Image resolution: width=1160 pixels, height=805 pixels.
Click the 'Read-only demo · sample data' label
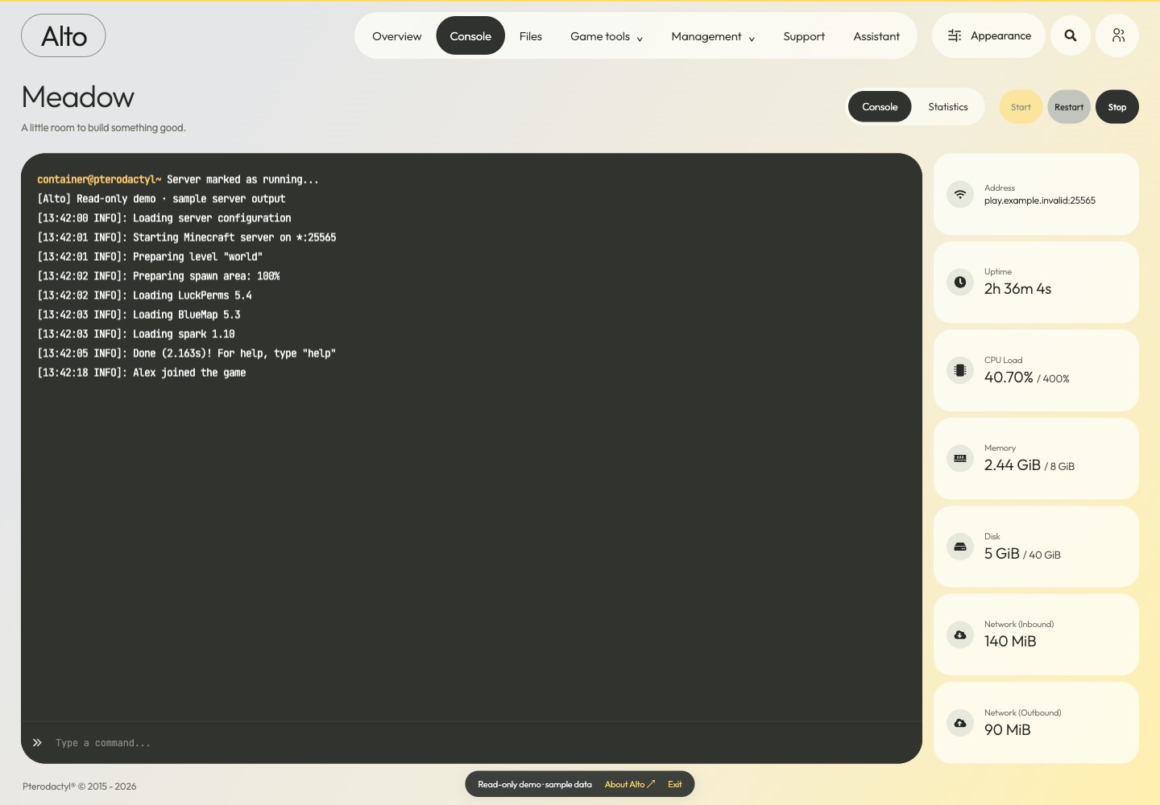(535, 784)
